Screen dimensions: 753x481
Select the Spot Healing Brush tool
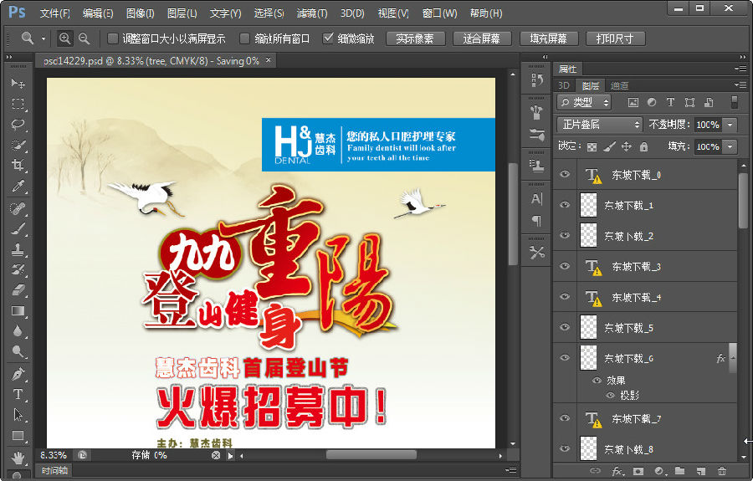18,208
